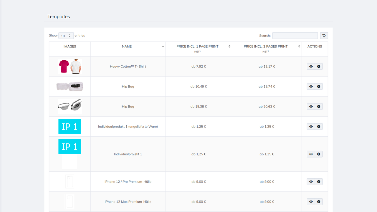Click price 'ab 15,38 €'

[x=199, y=107]
